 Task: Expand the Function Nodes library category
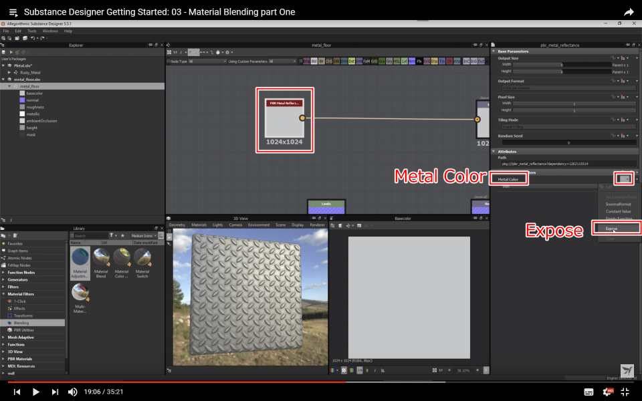click(x=4, y=273)
